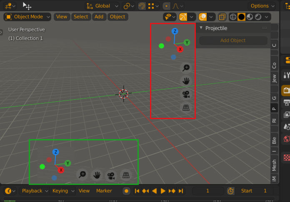This screenshot has height=202, width=290.
Task: Switch to the Jew sidebar tab
Action: click(x=274, y=79)
